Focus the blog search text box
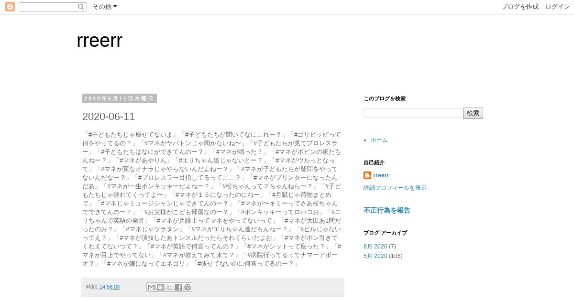Viewport: 574px width, 301px height. (413, 113)
